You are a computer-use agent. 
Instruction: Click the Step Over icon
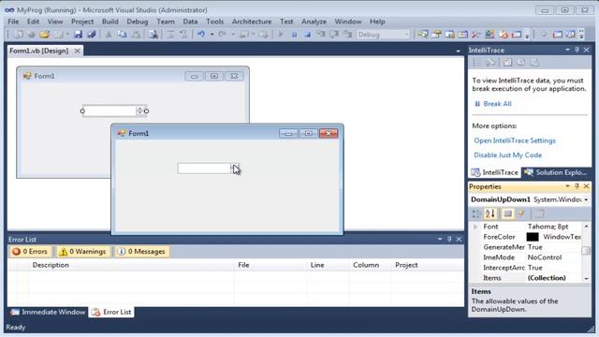(334, 35)
